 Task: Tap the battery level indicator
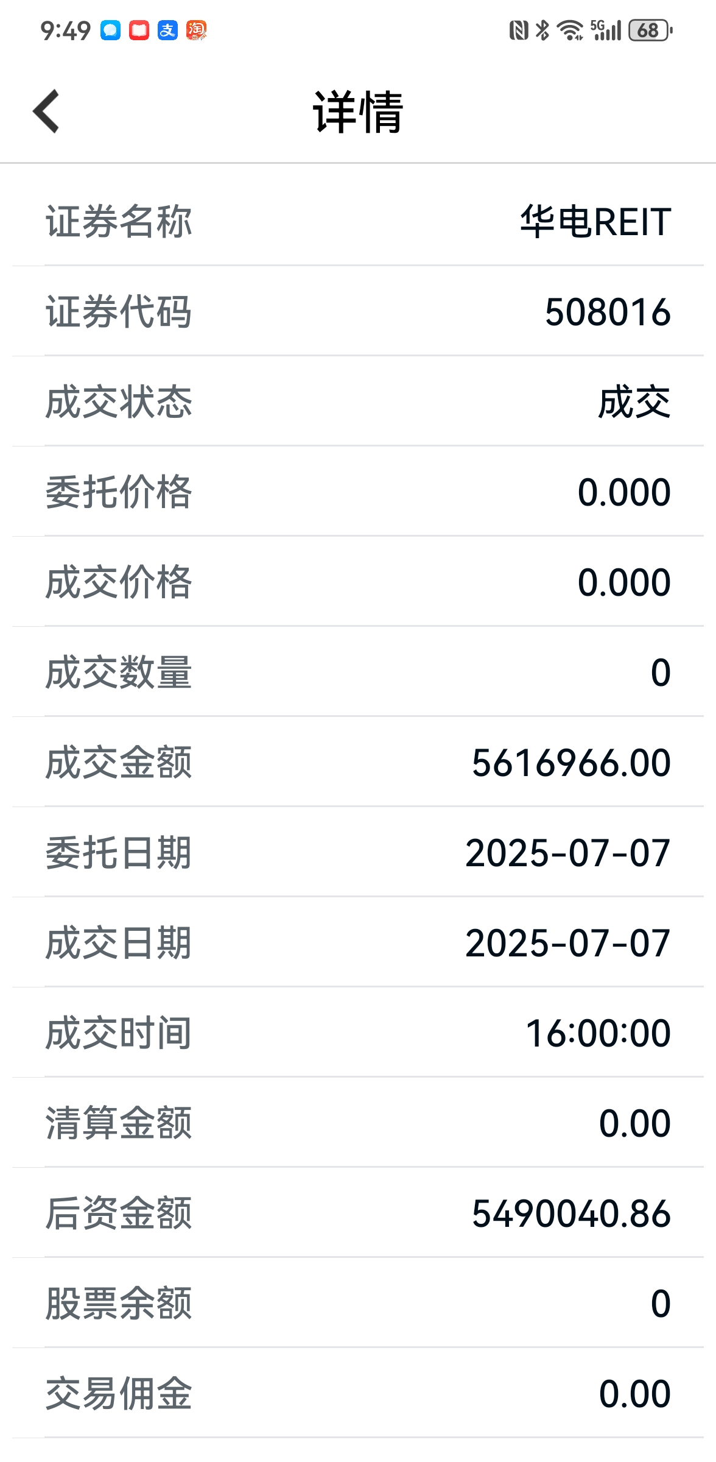tap(650, 30)
